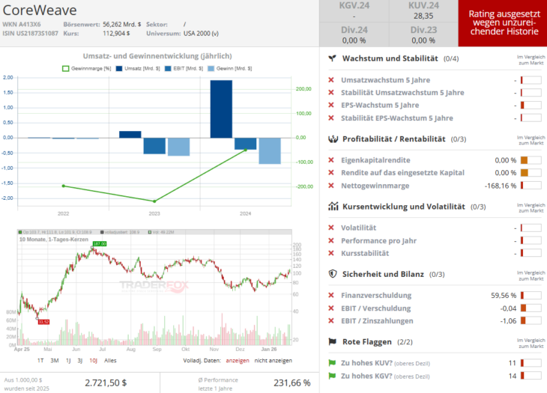Select the 3M chart timeframe
The height and width of the screenshot is (393, 547).
54,360
